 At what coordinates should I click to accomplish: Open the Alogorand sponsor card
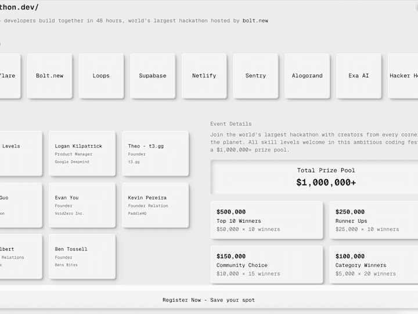(x=307, y=76)
